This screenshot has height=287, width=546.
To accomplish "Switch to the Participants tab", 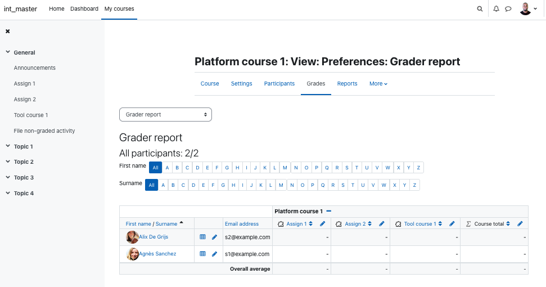I will [x=279, y=84].
